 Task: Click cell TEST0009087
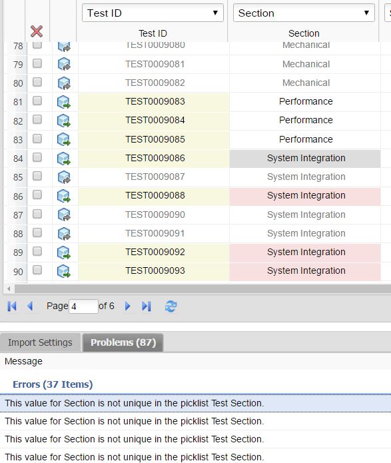click(154, 177)
